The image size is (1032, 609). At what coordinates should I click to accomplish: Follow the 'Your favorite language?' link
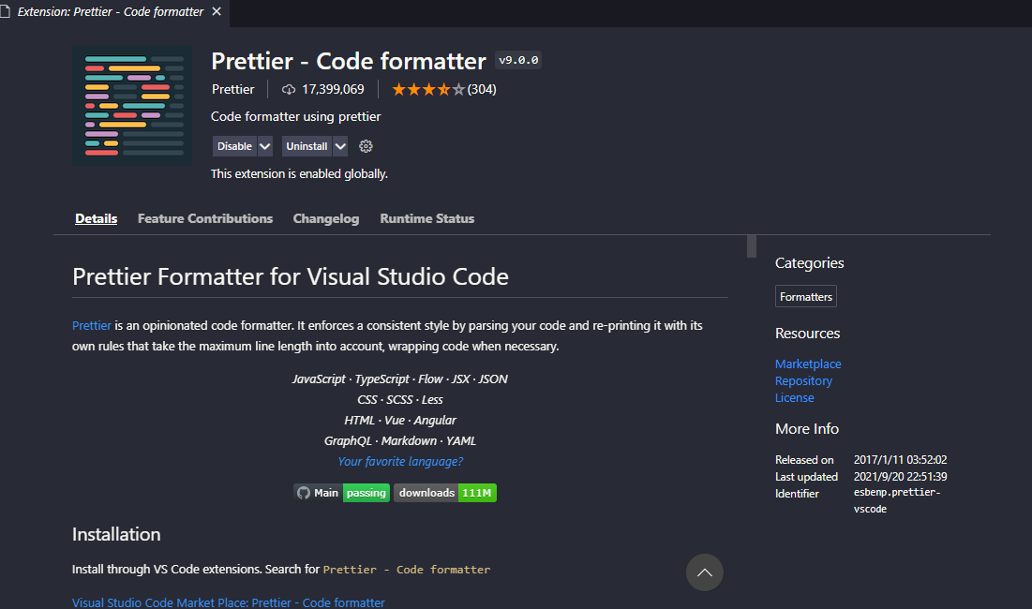coord(400,461)
